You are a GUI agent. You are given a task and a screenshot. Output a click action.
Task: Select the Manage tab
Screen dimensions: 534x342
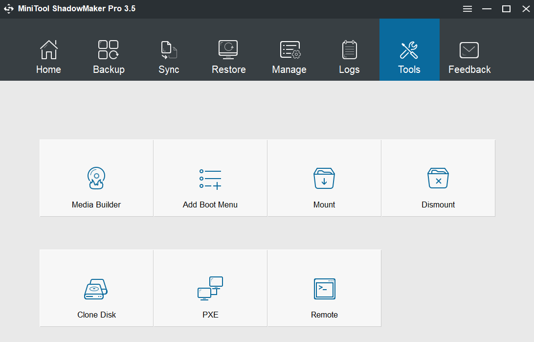(x=289, y=50)
